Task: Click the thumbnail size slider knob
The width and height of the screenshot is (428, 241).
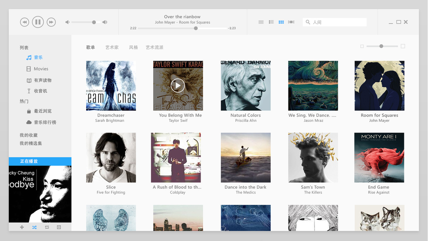Action: point(381,46)
